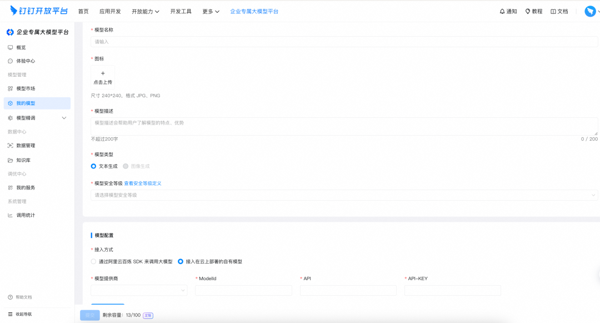The image size is (600, 323).
Task: Click the 调用统计 chart icon
Action: coord(10,215)
